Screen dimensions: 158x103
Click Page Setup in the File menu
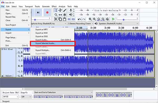point(16,37)
